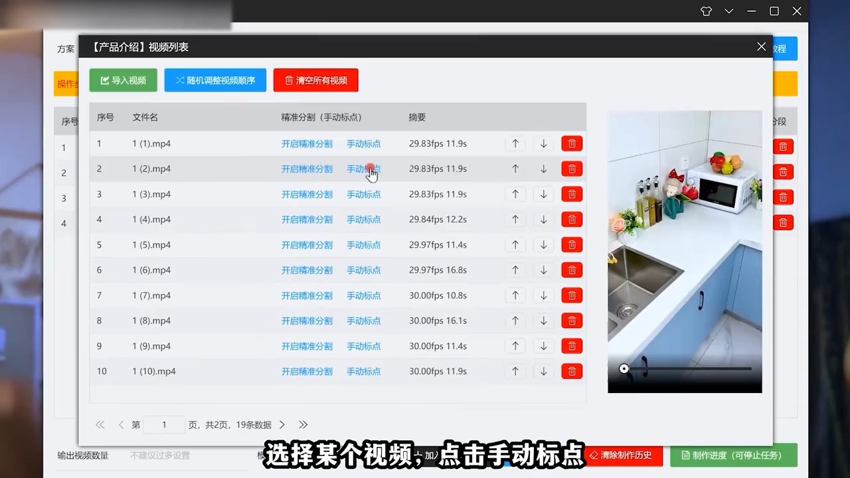Click summary 30.00fps 16.1s

pos(438,321)
